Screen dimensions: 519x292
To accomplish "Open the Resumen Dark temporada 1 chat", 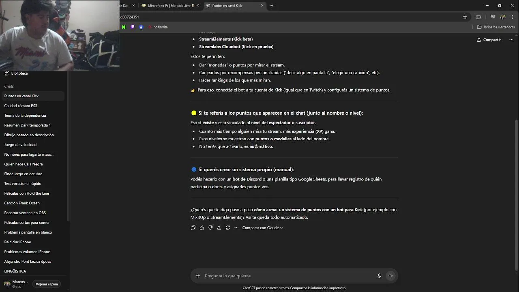I will click(x=32, y=125).
